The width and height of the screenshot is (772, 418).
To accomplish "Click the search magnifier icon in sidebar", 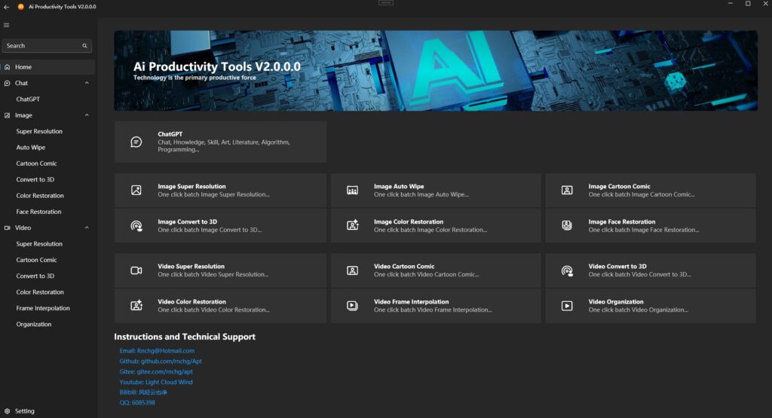I will [x=85, y=46].
